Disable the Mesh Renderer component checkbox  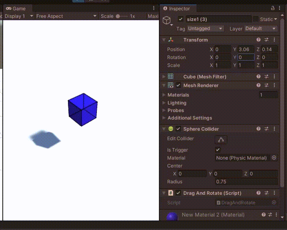178,85
